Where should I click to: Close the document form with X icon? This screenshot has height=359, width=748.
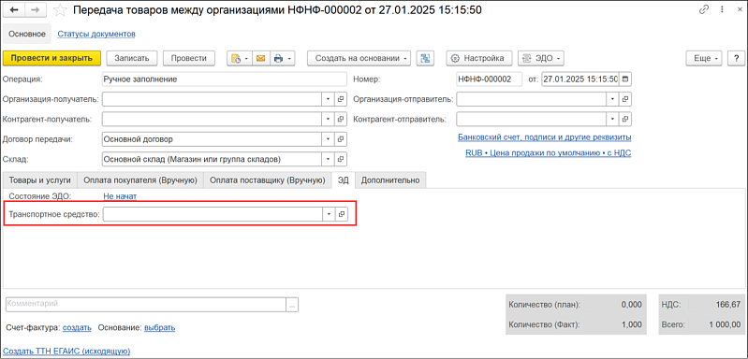pyautogui.click(x=739, y=9)
